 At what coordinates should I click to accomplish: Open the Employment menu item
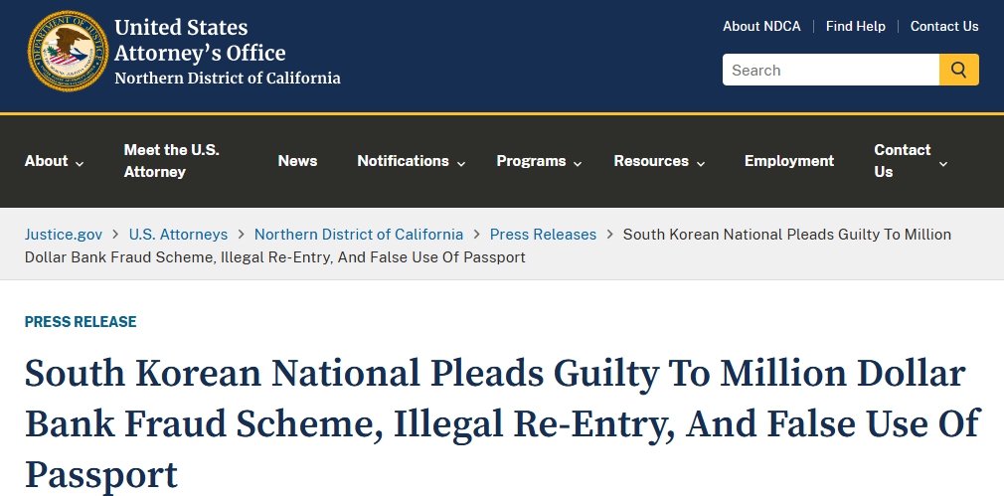tap(789, 161)
